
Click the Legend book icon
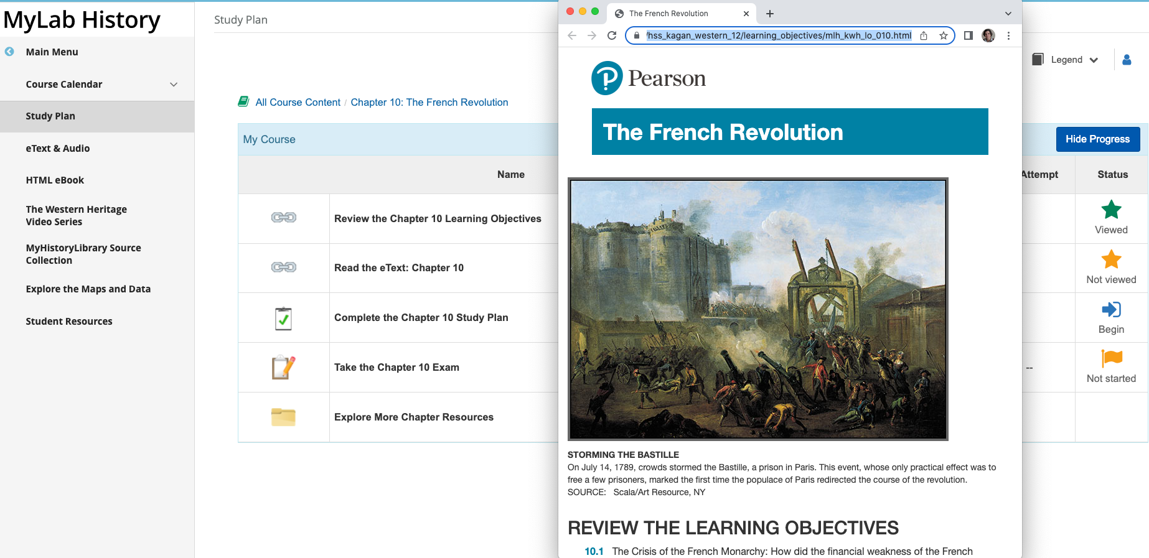tap(1038, 60)
